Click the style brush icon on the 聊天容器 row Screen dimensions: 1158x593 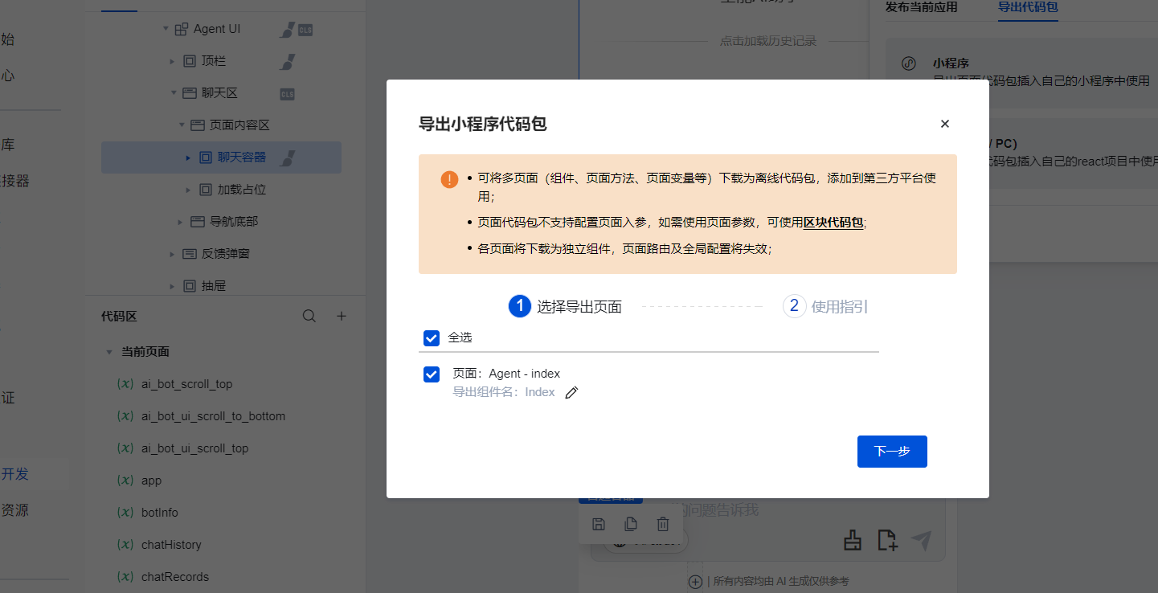coord(288,158)
